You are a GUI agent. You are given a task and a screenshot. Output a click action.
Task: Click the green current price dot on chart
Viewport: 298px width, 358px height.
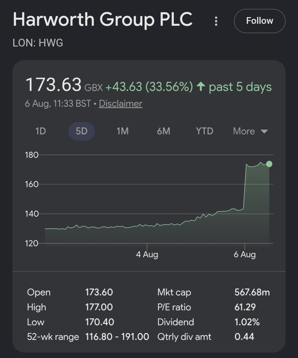tap(269, 164)
